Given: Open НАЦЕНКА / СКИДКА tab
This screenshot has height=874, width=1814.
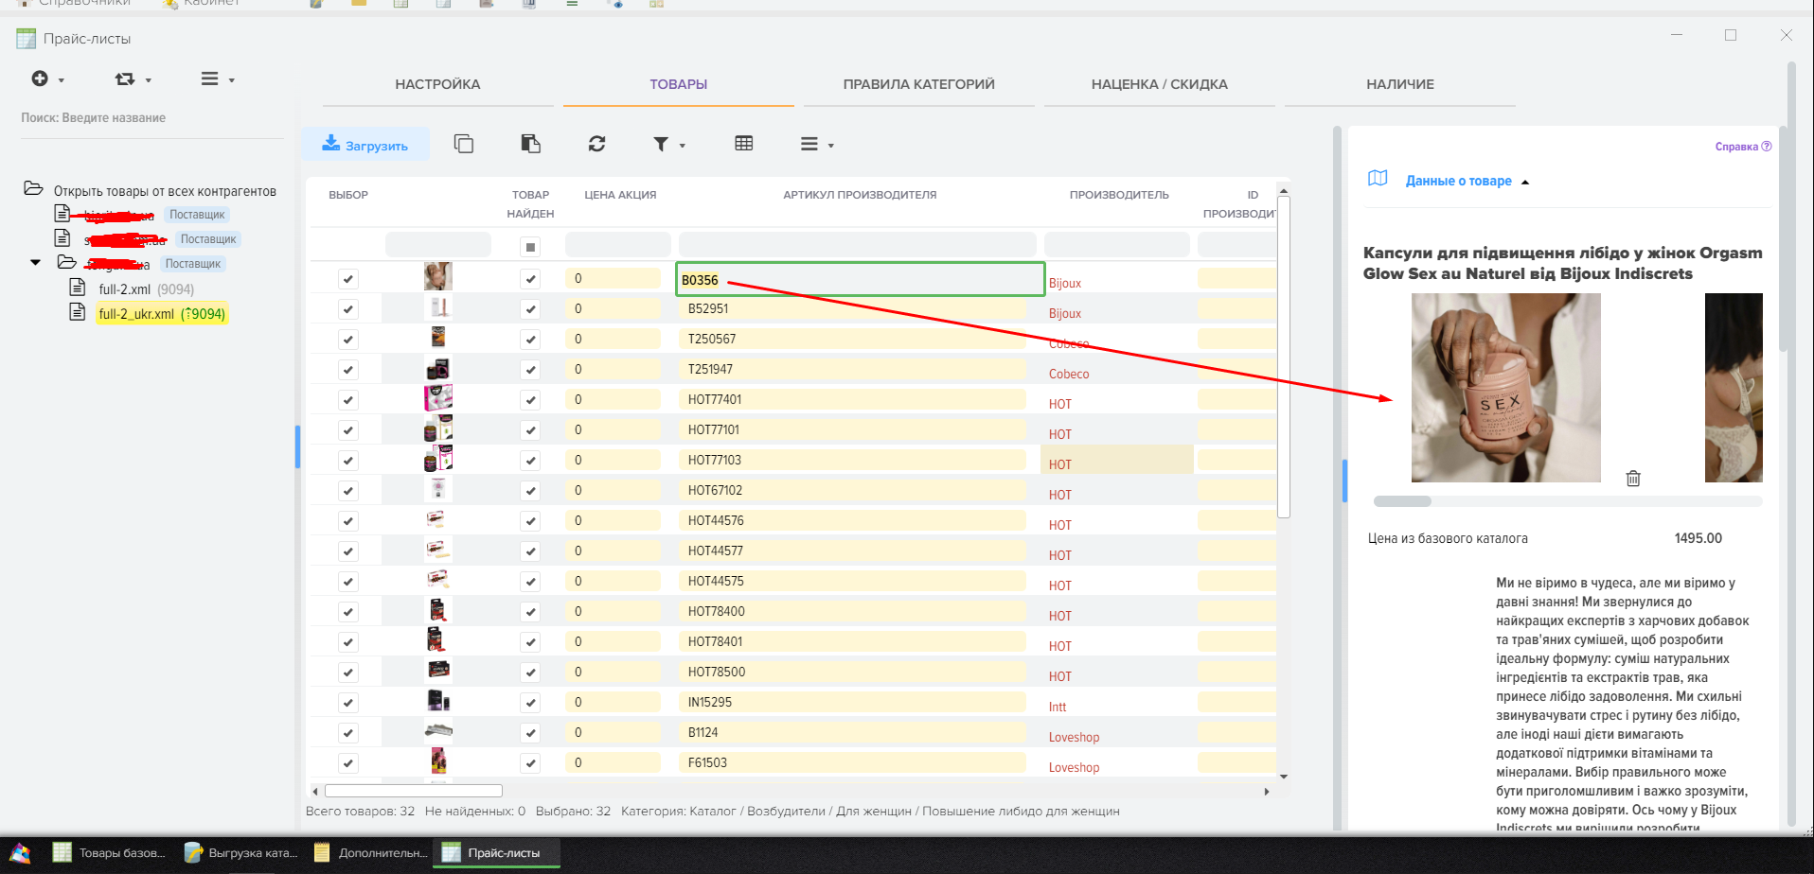Looking at the screenshot, I should (1159, 84).
